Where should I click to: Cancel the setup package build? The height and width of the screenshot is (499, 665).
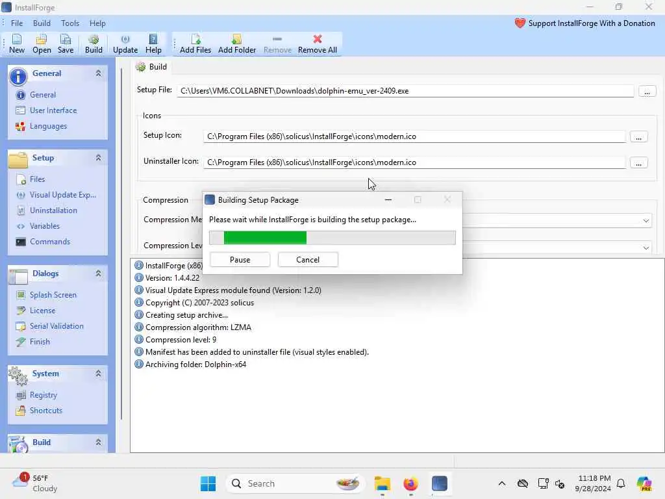tap(308, 260)
